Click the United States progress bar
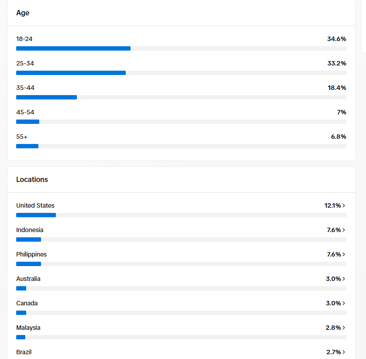Image resolution: width=366 pixels, height=359 pixels. coord(181,215)
